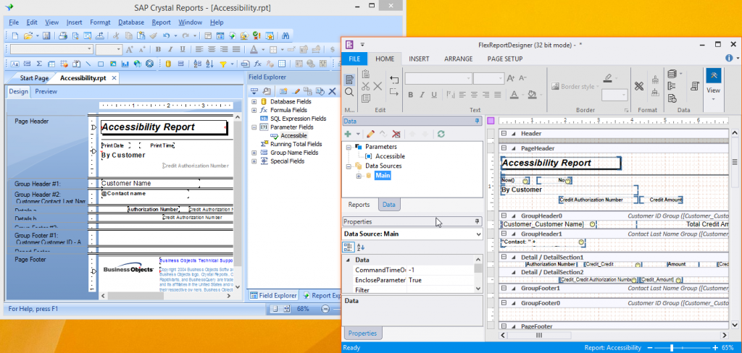Collapse Parameter Fields in Field Explorer
Screen dimensions: 742x353
[254, 127]
